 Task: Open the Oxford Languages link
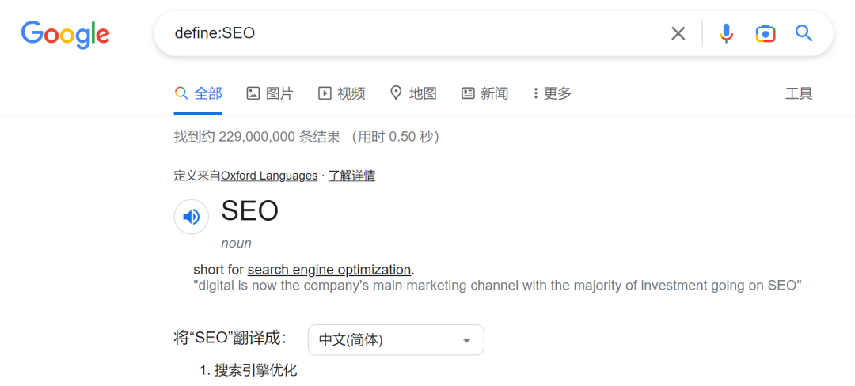coord(269,176)
